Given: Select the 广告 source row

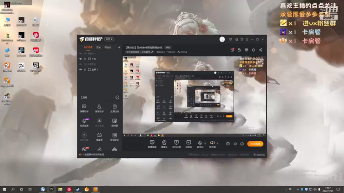Looking at the screenshot, I should 100,59.
